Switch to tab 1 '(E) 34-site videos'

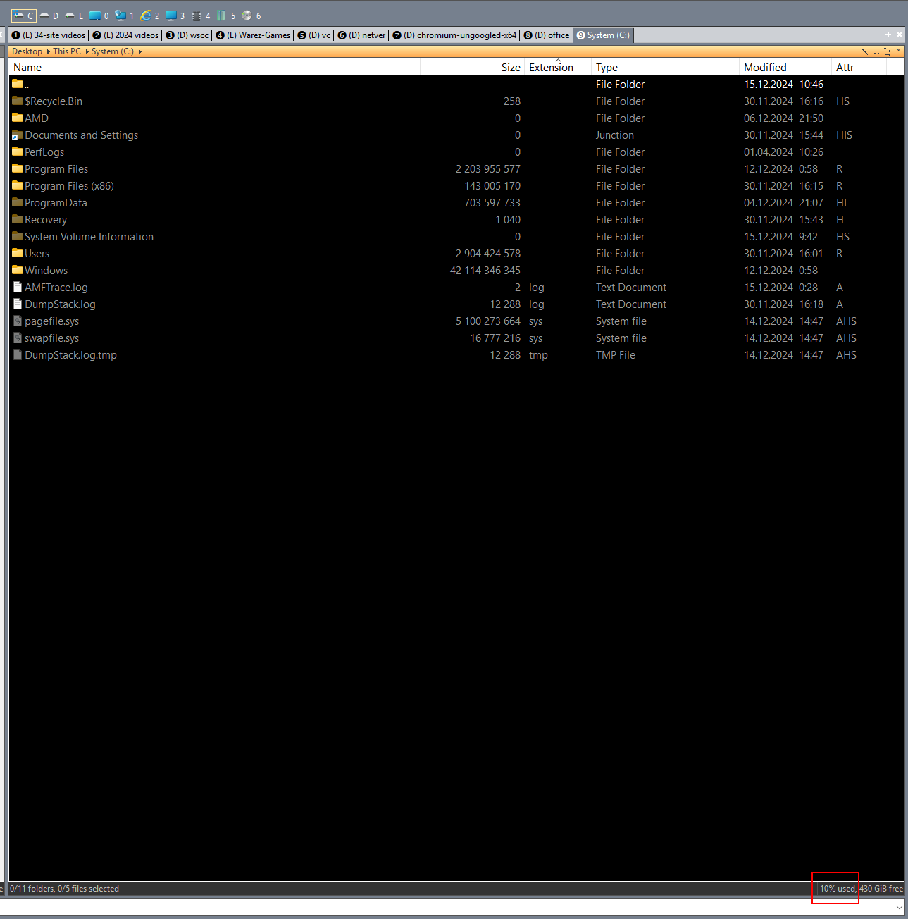click(49, 35)
